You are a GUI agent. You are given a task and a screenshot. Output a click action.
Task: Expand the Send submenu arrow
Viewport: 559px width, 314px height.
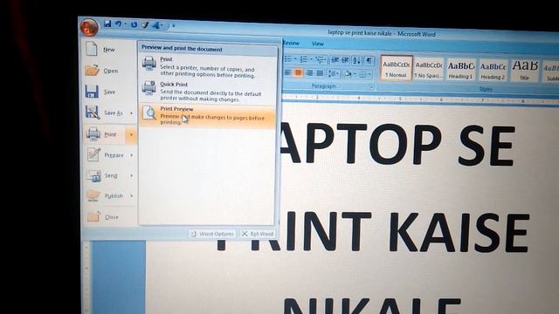[132, 176]
